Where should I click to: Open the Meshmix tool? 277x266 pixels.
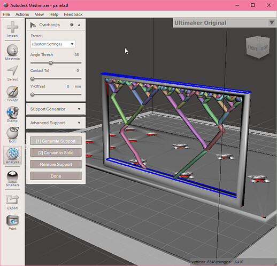pos(12,50)
